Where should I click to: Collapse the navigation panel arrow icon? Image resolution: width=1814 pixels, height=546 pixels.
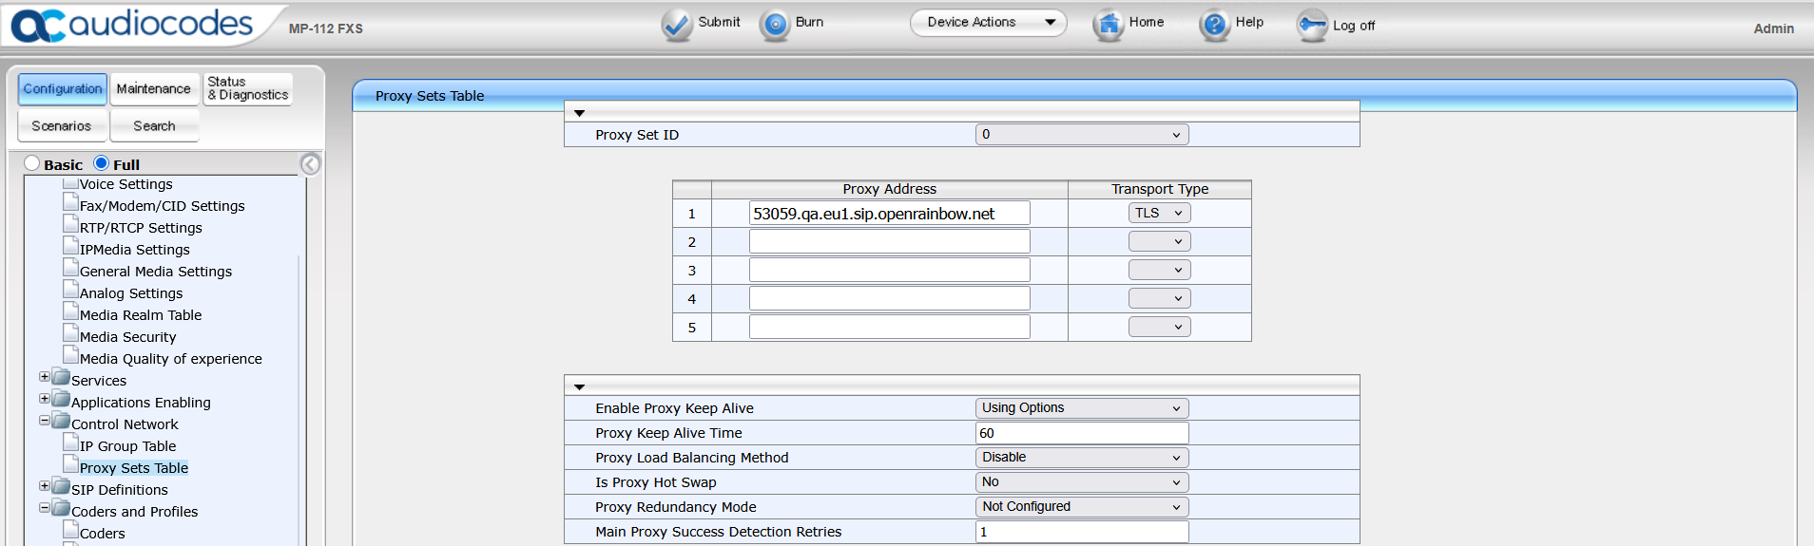tap(310, 164)
